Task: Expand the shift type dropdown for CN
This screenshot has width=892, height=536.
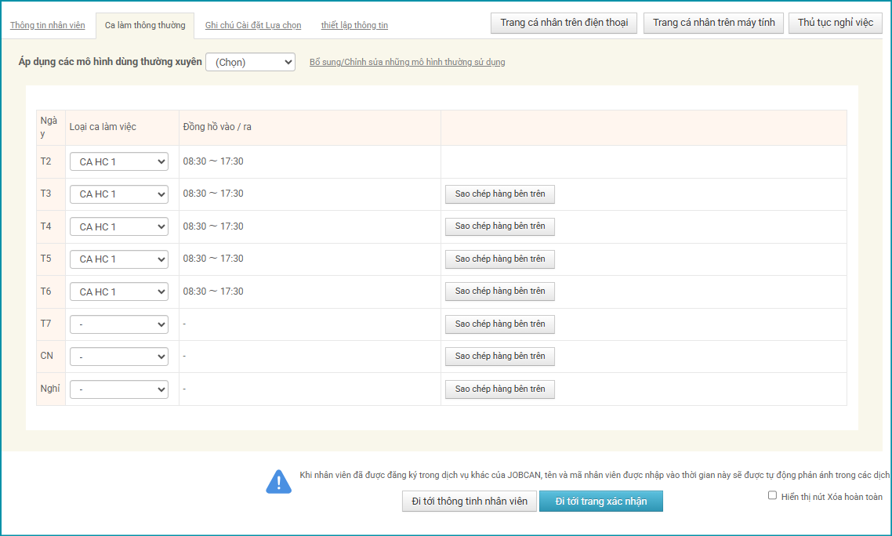Action: pos(119,357)
